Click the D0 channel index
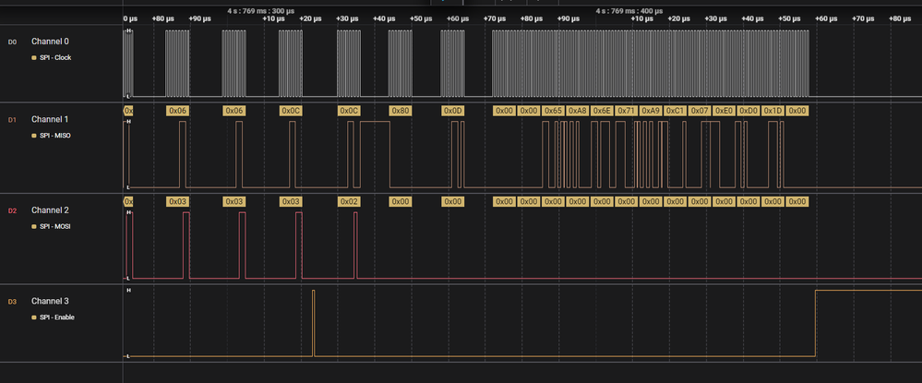Image resolution: width=922 pixels, height=383 pixels. 12,42
